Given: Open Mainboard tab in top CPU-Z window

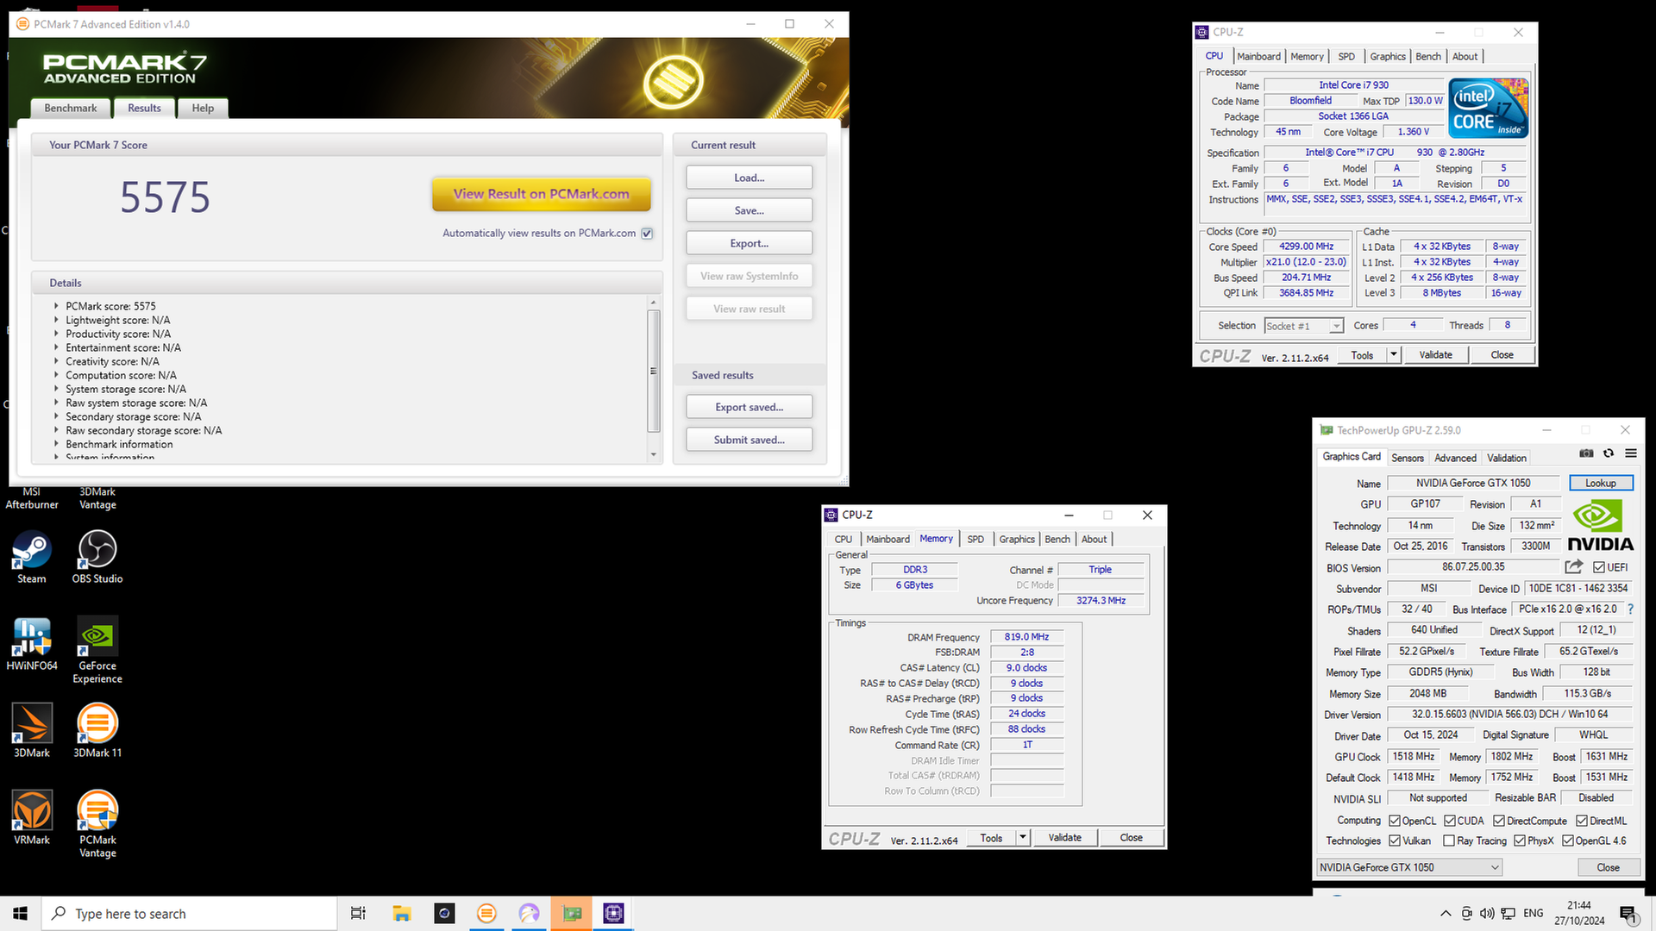Looking at the screenshot, I should (x=1258, y=56).
